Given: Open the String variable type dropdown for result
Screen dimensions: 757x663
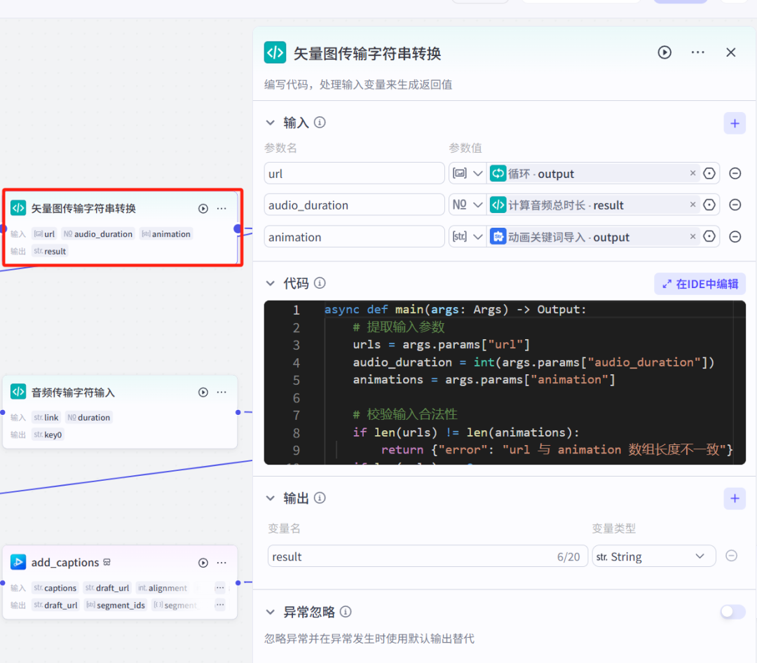Looking at the screenshot, I should 653,555.
